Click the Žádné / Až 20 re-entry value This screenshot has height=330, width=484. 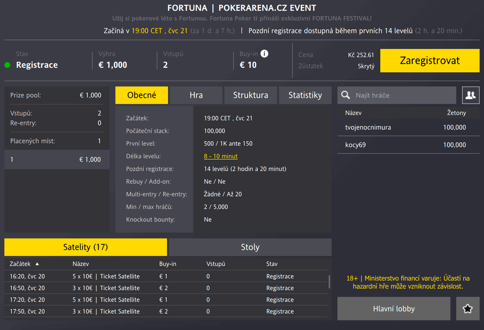click(223, 194)
